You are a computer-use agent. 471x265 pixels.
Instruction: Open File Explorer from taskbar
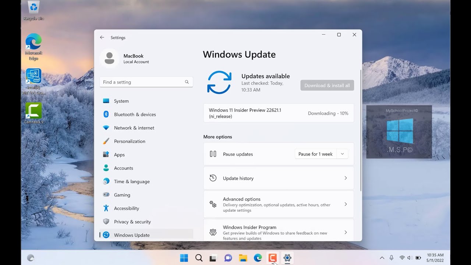[243, 258]
